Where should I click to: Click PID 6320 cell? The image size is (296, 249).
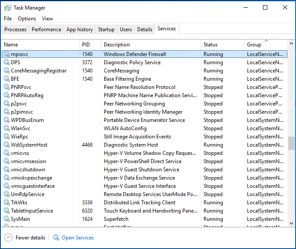(x=87, y=211)
